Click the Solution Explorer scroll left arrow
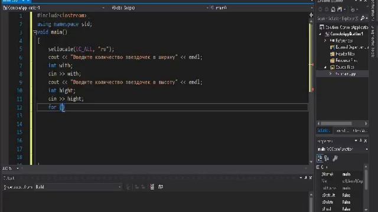This screenshot has height=212, width=378. click(319, 123)
